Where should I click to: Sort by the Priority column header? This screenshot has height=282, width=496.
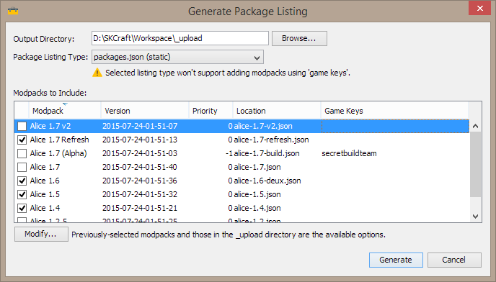(x=211, y=111)
